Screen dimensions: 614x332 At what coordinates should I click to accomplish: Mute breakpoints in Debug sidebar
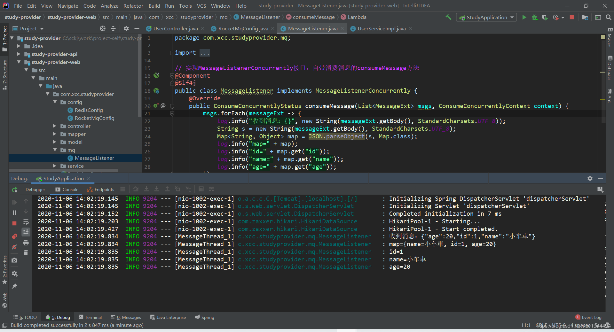(14, 247)
